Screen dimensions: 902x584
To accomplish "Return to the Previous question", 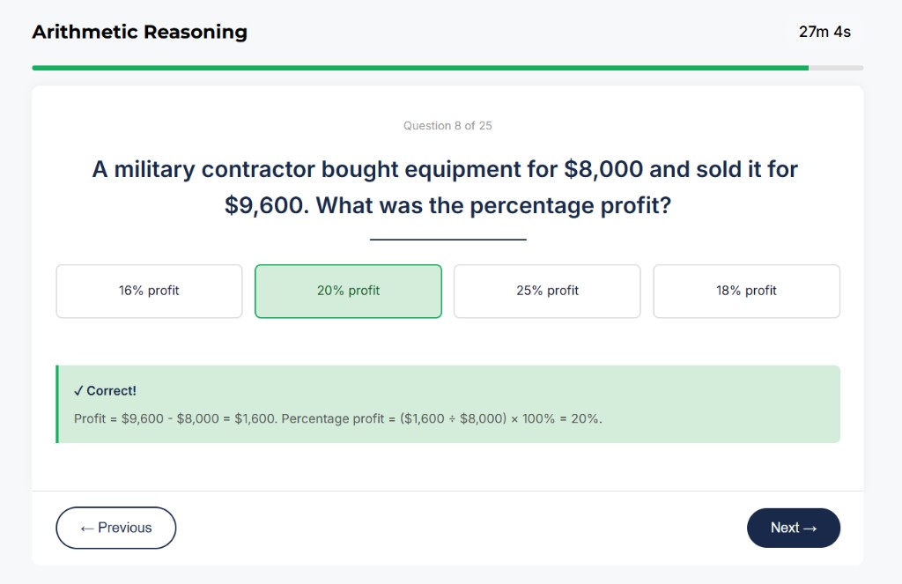I will pos(115,528).
